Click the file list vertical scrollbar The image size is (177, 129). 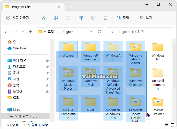point(174,66)
